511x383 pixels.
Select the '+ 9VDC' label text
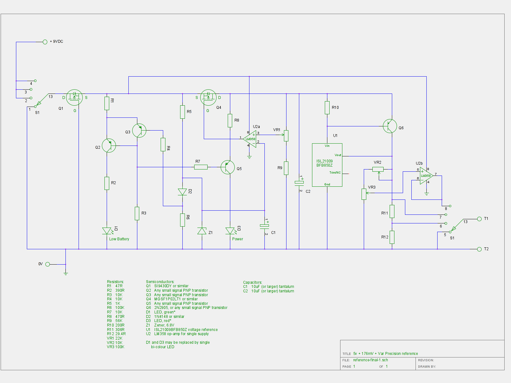click(x=57, y=41)
